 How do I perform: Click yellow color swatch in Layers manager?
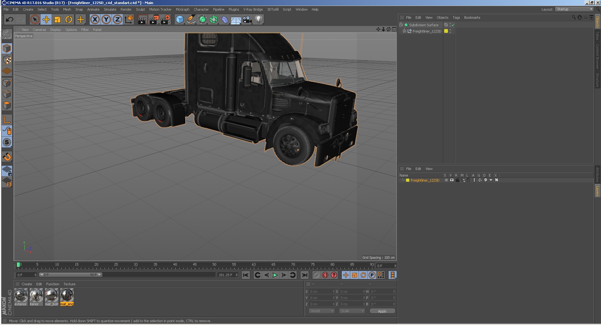pos(408,180)
